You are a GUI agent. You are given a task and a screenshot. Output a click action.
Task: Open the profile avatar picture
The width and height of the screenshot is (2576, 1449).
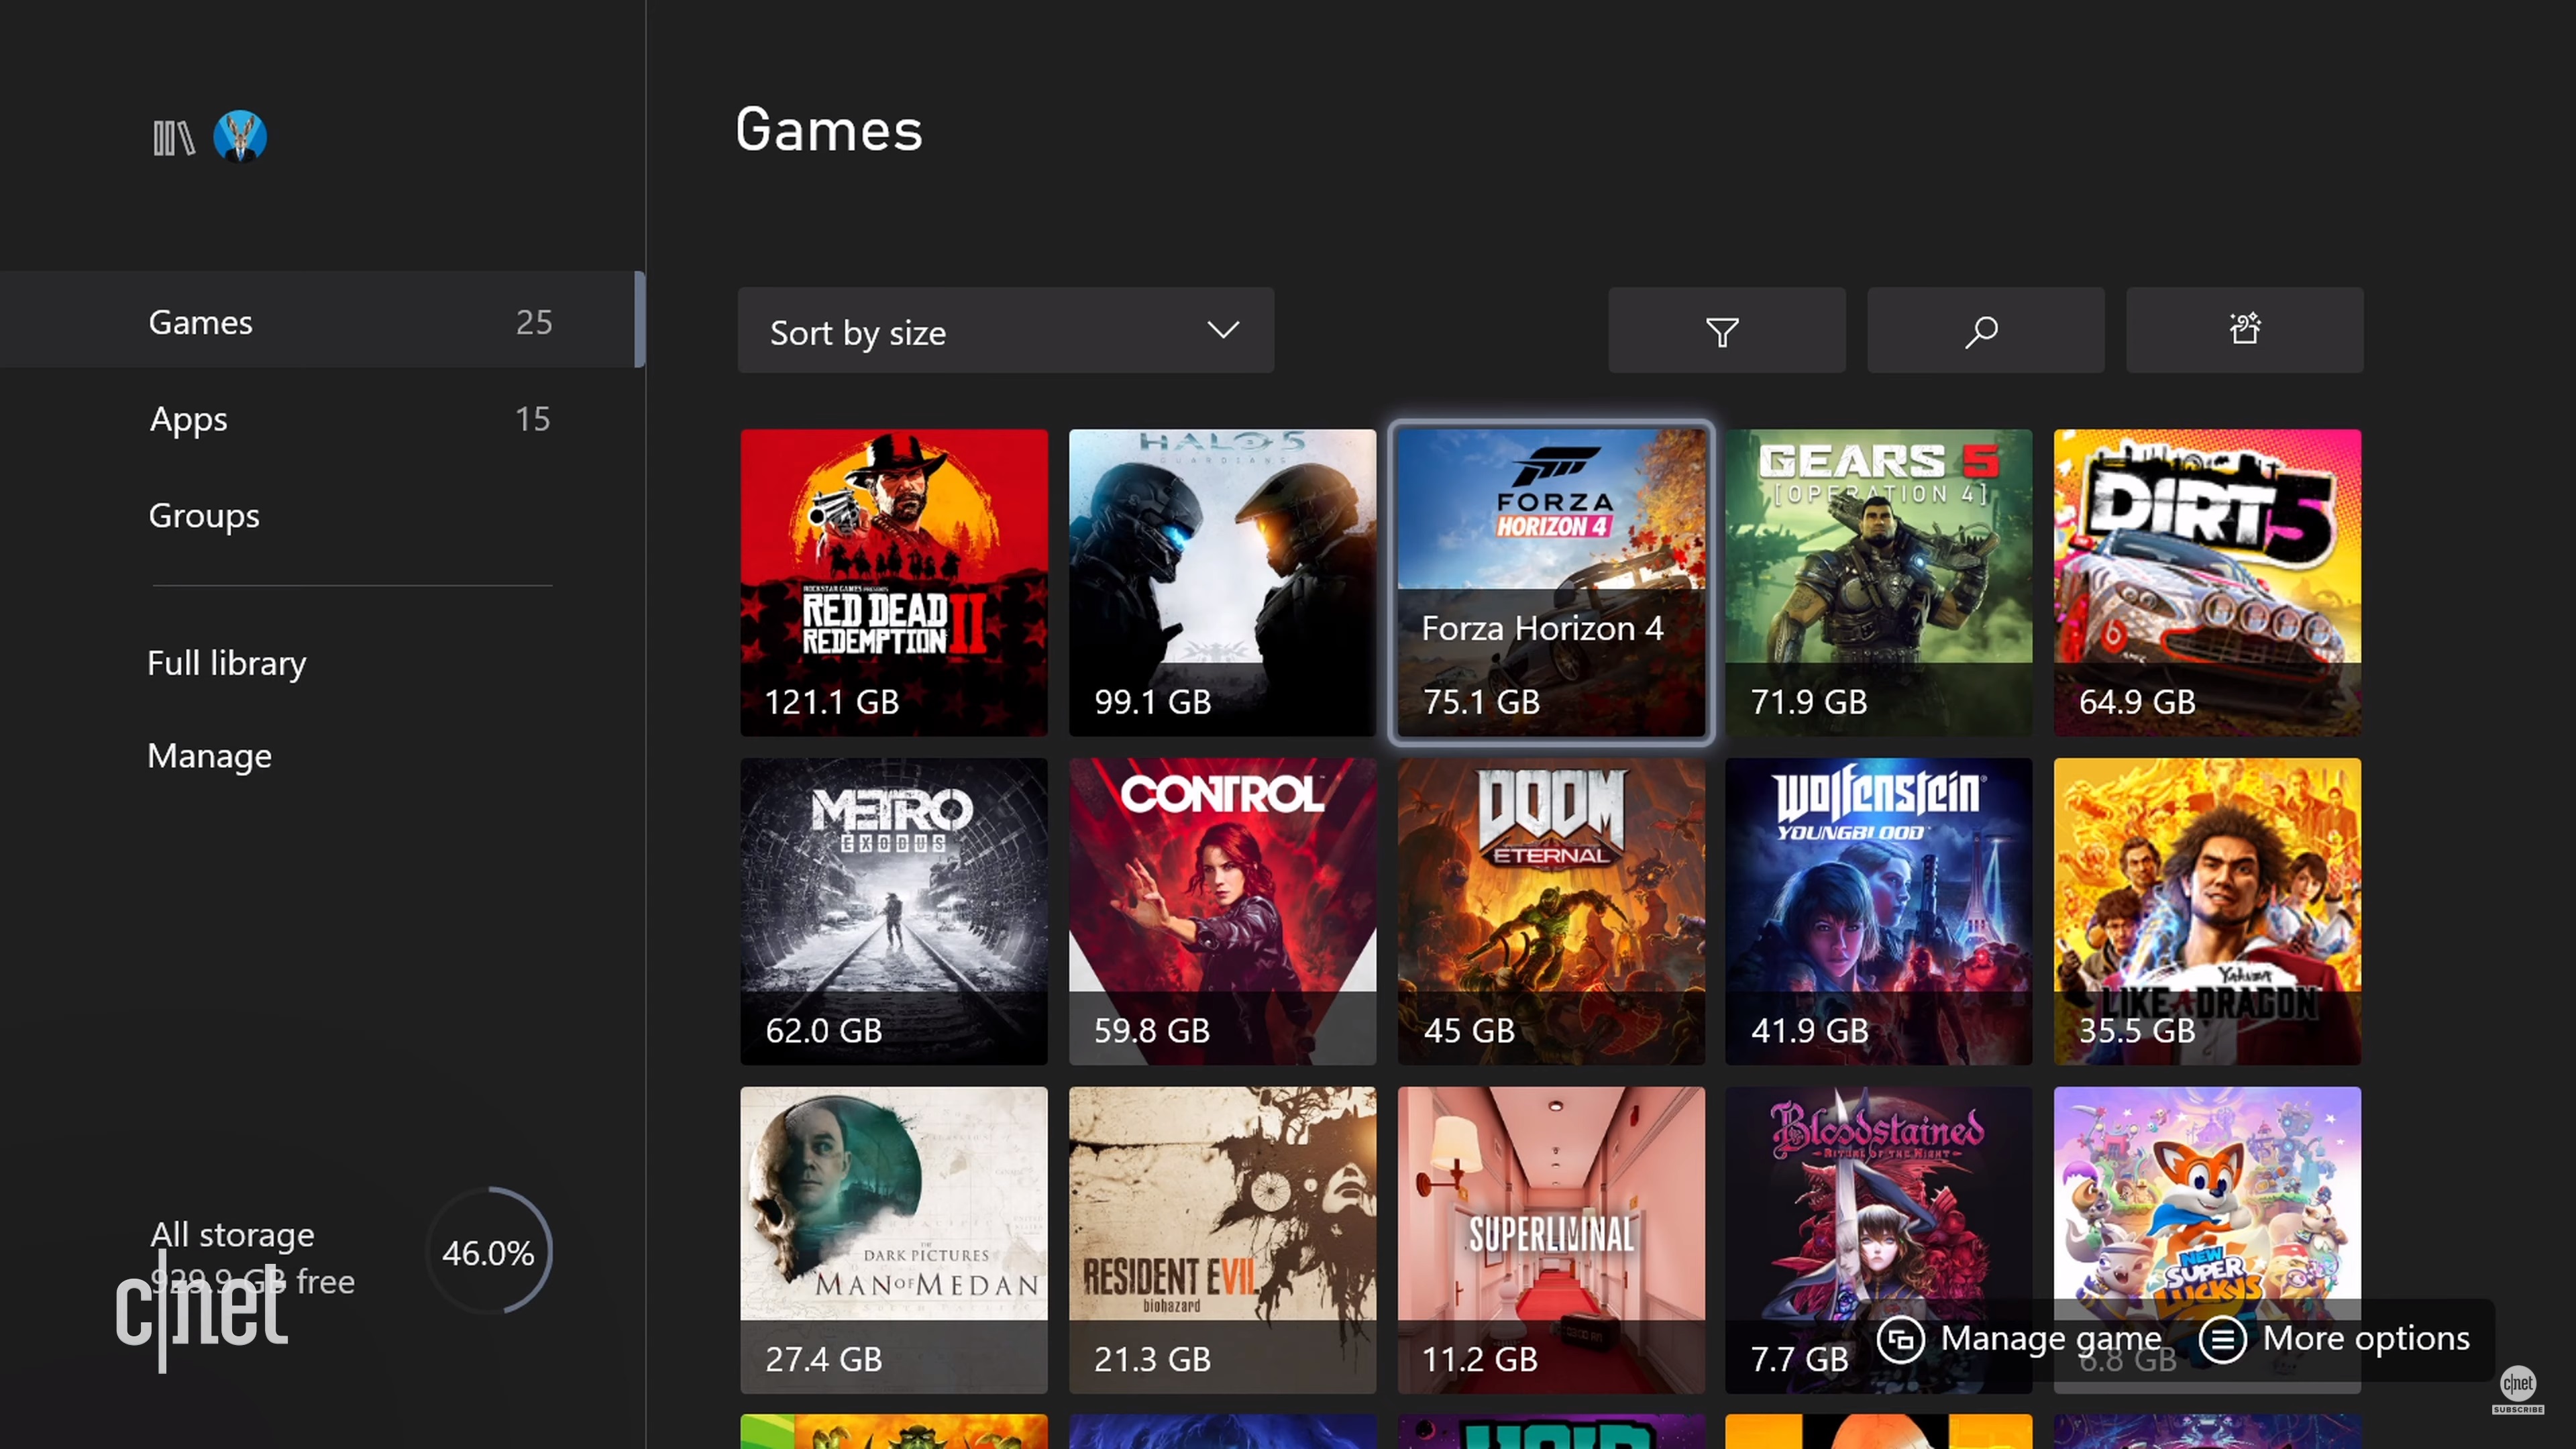coord(240,137)
